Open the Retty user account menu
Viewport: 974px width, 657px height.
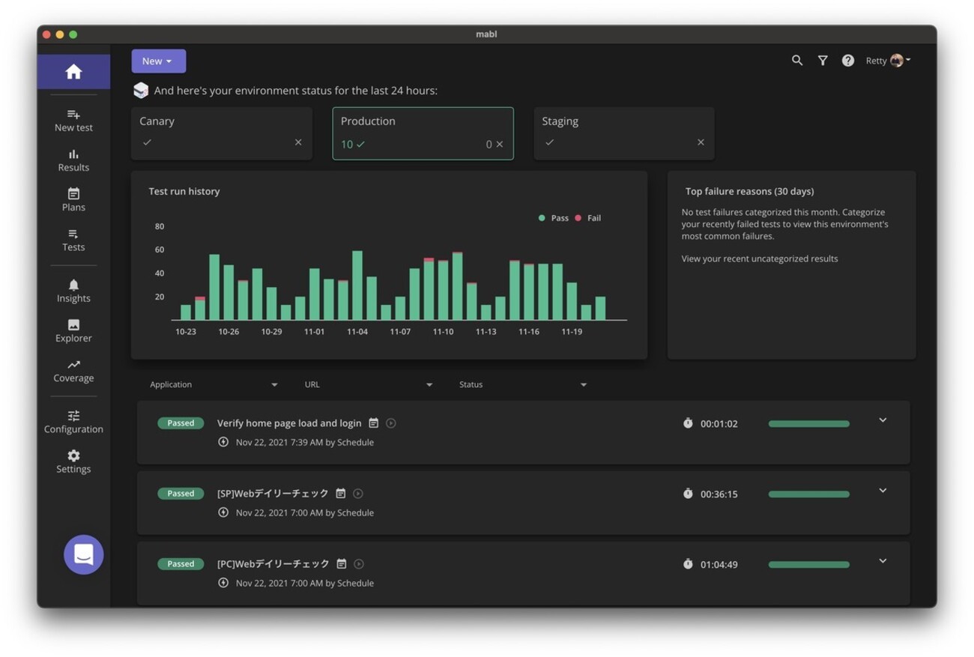(x=888, y=61)
